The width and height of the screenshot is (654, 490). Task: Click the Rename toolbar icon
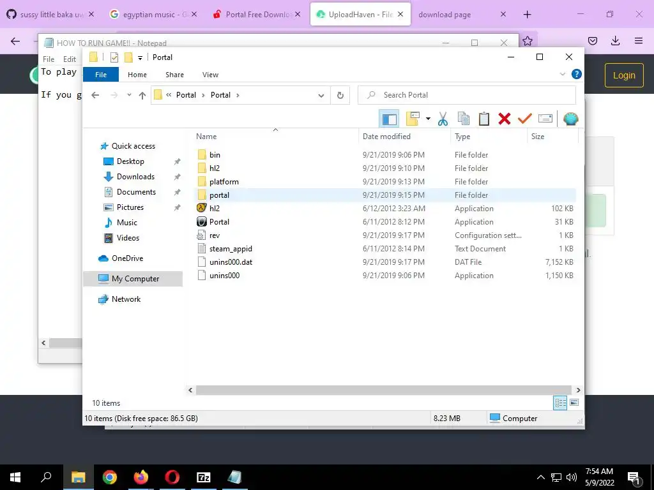[545, 119]
